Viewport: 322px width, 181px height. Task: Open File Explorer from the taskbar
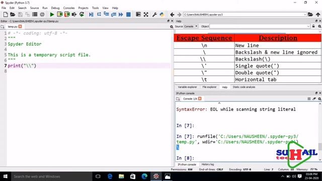pyautogui.click(x=121, y=176)
